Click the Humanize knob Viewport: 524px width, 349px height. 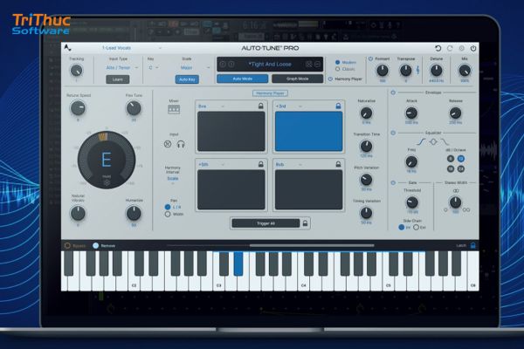pyautogui.click(x=134, y=213)
